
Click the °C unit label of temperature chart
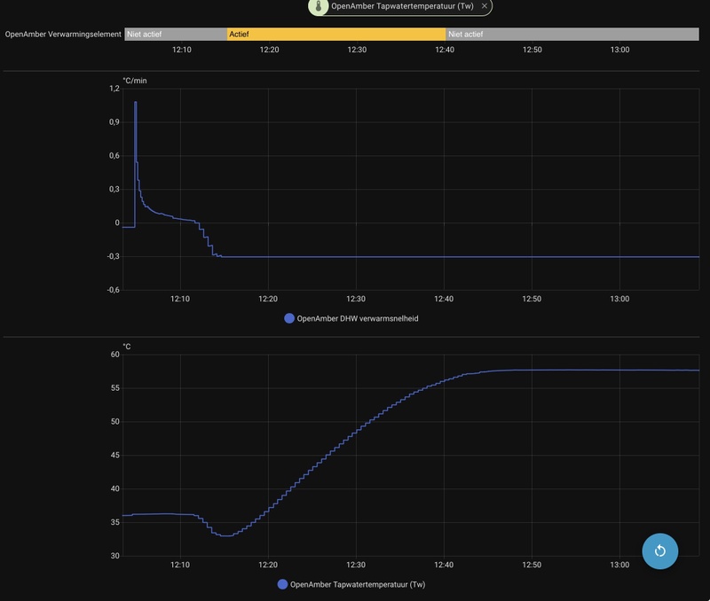pyautogui.click(x=127, y=347)
